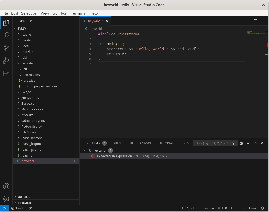
Task: Click the filter icon in the Problems panel
Action: [234, 143]
